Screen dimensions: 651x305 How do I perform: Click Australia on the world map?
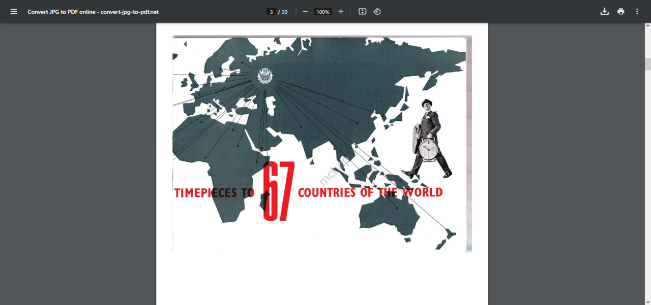click(x=389, y=216)
